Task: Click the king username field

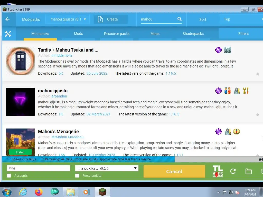Action: click(39, 168)
